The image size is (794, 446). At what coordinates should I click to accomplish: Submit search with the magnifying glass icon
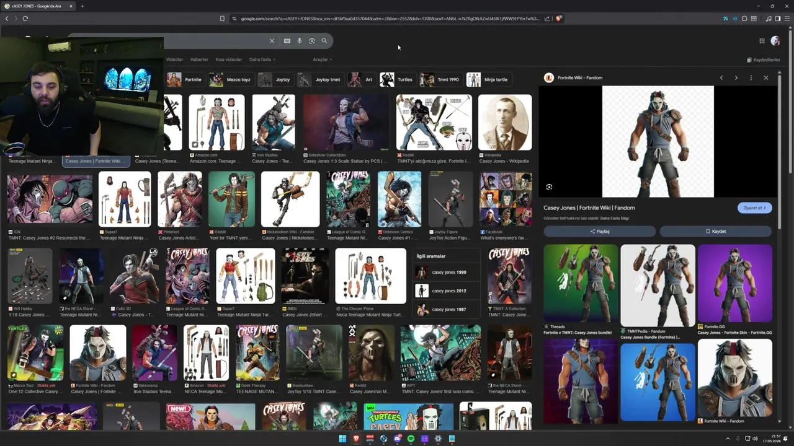tap(324, 41)
